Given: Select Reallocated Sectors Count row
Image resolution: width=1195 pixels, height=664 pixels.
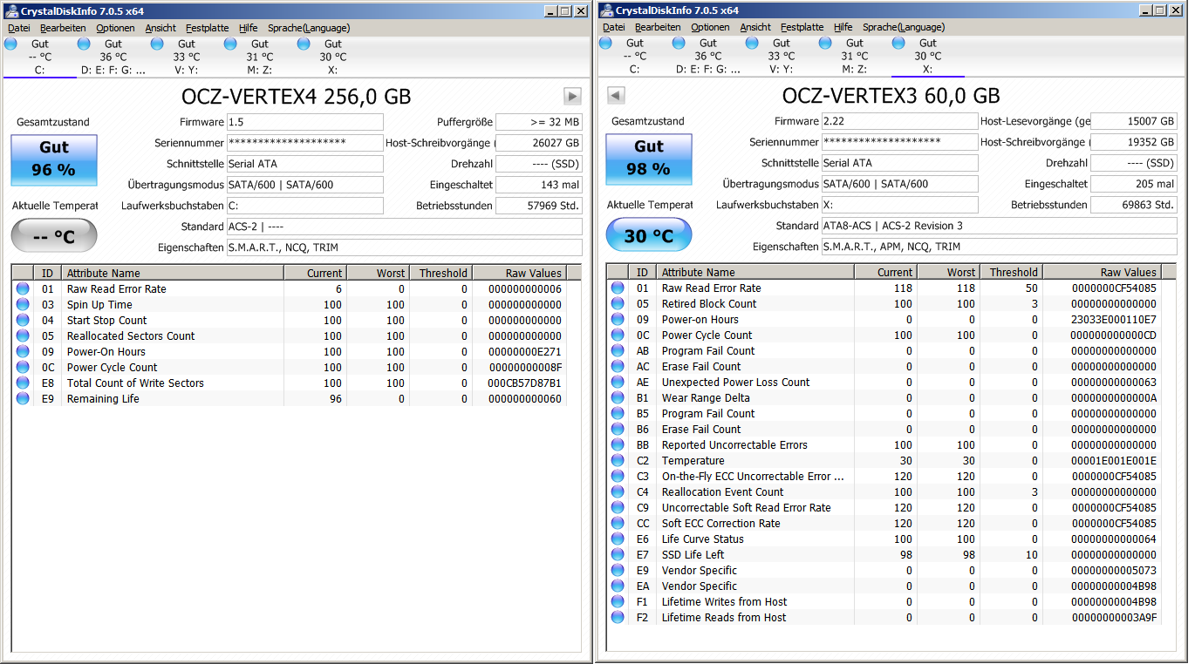Looking at the screenshot, I should point(289,335).
